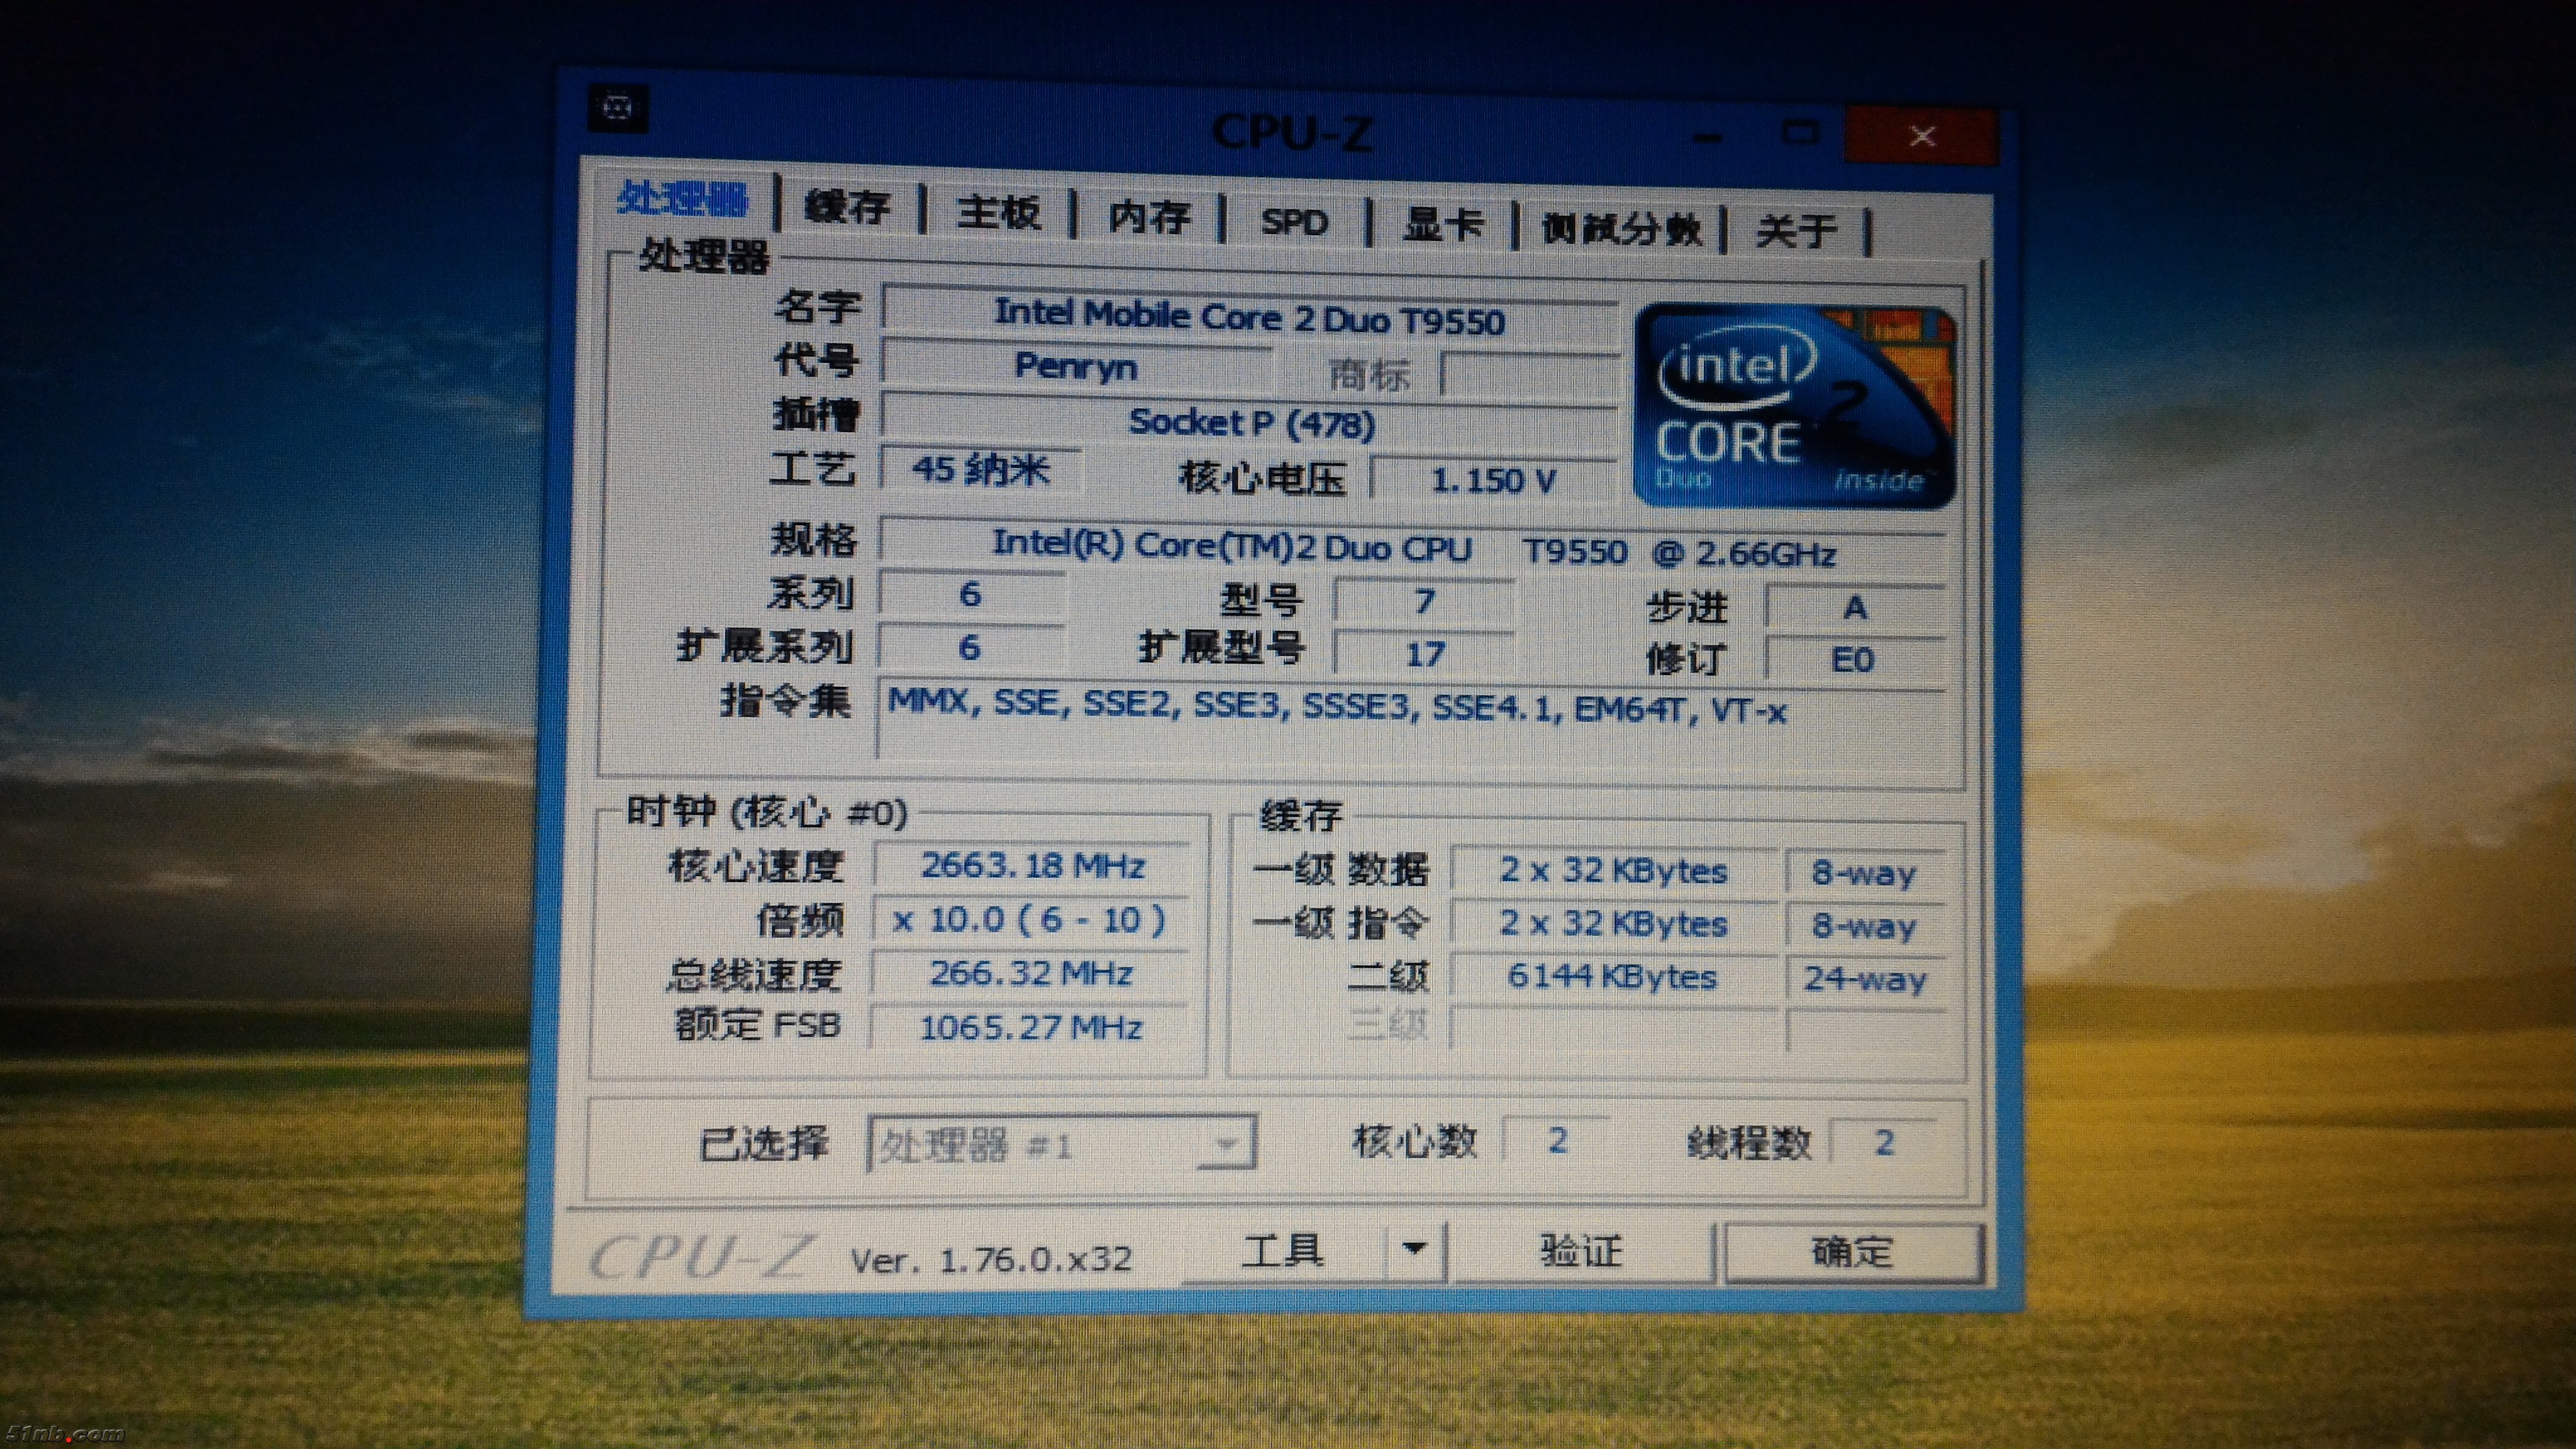
Task: Click the 24-way associativity value
Action: 1865,979
